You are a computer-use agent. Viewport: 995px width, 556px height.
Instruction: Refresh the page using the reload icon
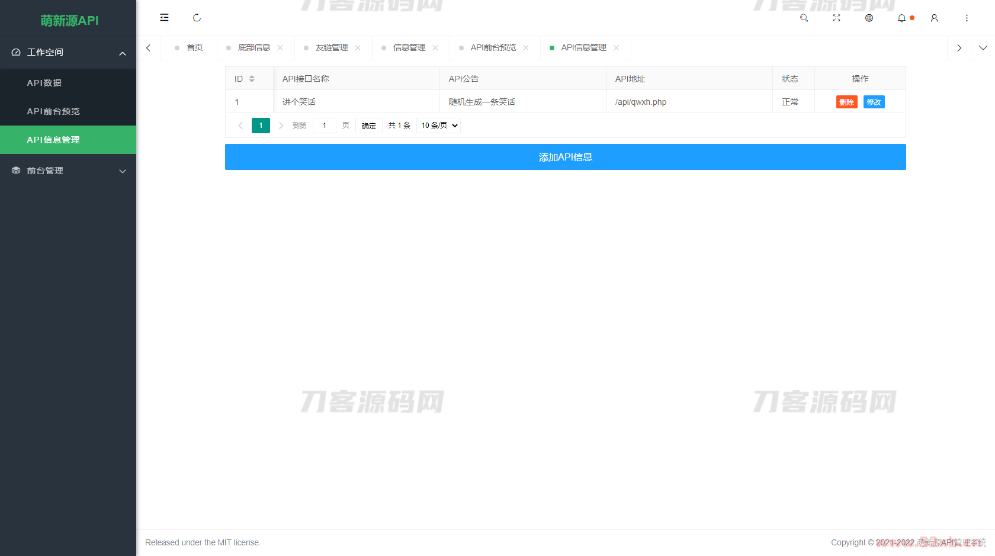click(197, 18)
